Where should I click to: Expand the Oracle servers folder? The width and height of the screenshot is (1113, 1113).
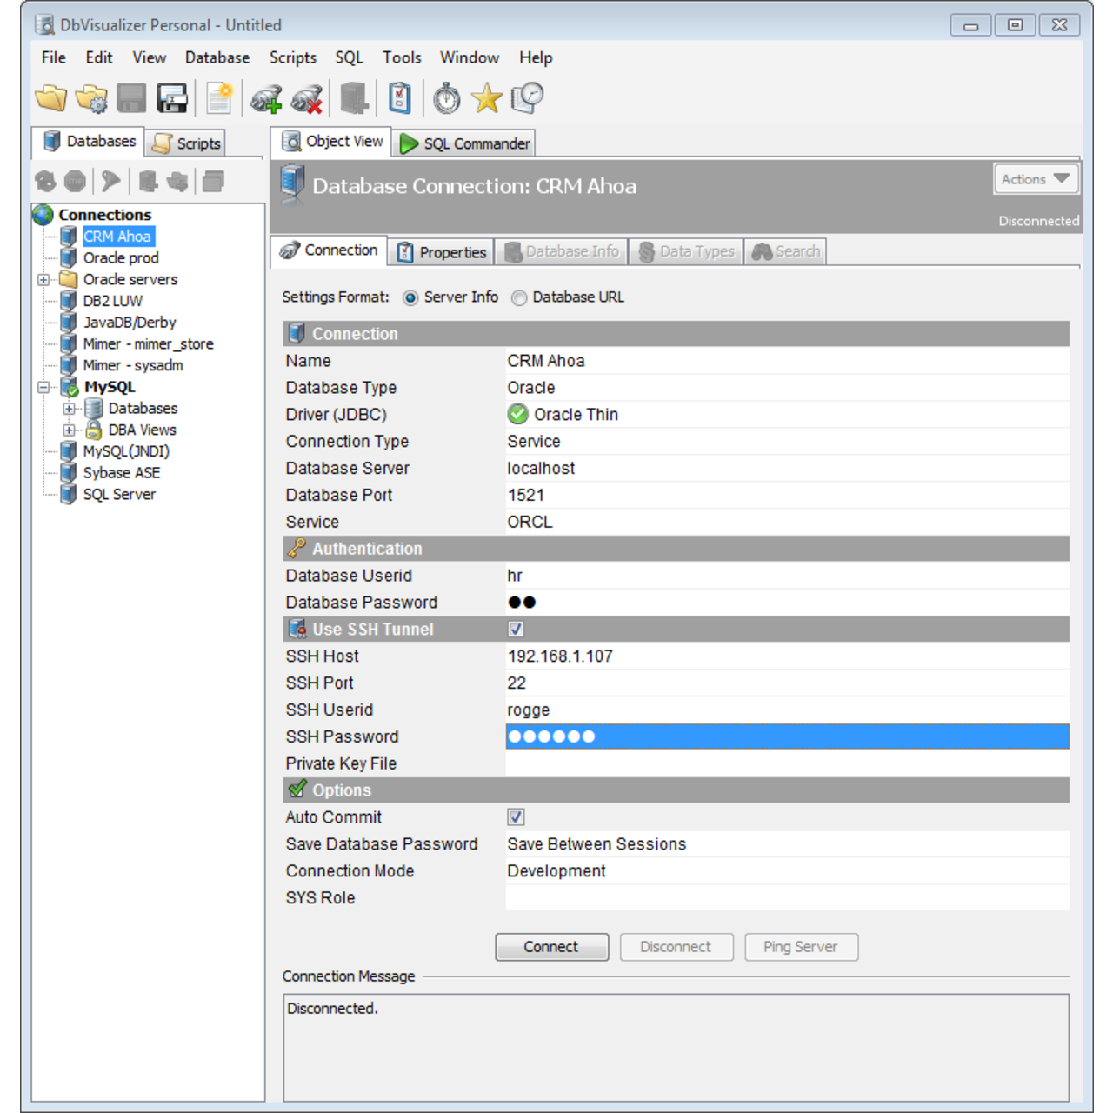tap(43, 280)
